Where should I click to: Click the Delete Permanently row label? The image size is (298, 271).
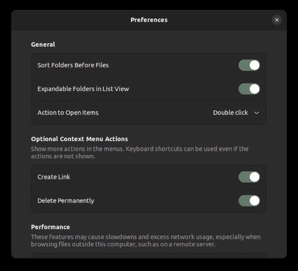tap(66, 201)
